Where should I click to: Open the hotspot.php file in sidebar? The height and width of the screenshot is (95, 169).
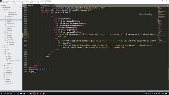tap(10, 20)
